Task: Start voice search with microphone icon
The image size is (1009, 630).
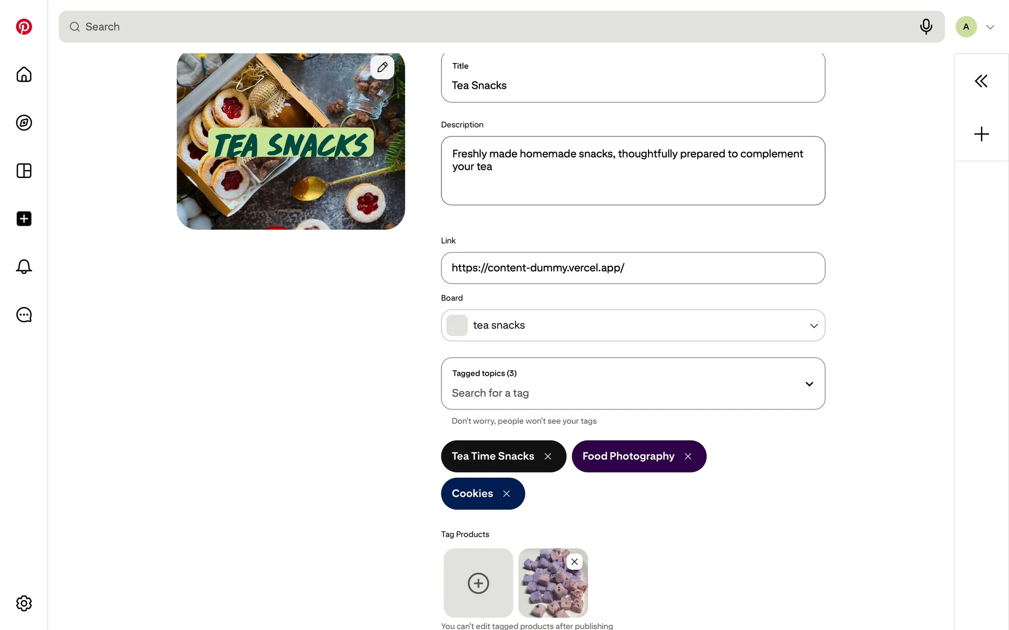Action: point(926,26)
